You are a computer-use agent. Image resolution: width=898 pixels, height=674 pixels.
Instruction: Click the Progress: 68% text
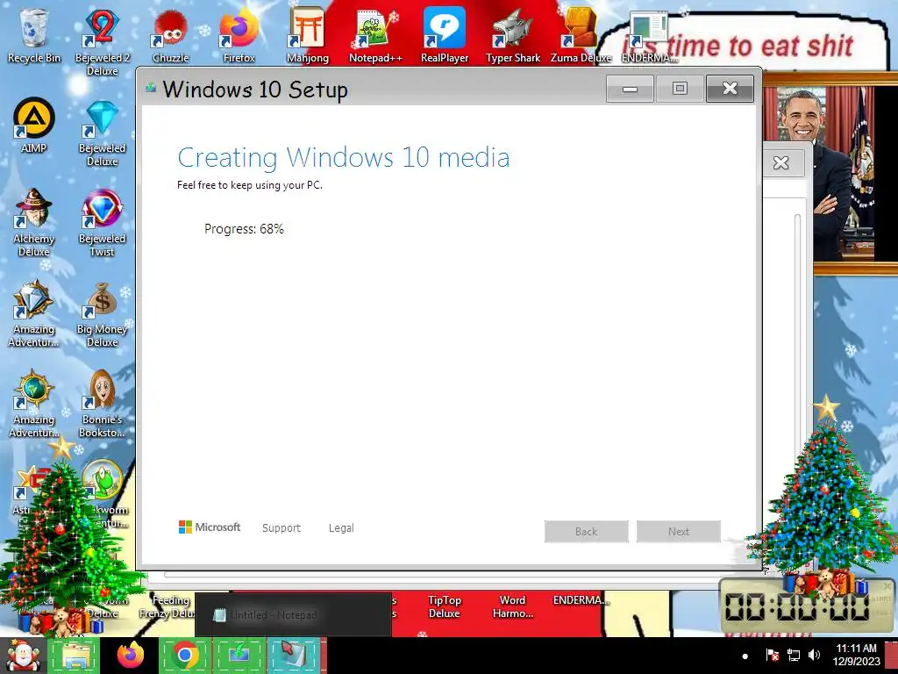point(244,229)
